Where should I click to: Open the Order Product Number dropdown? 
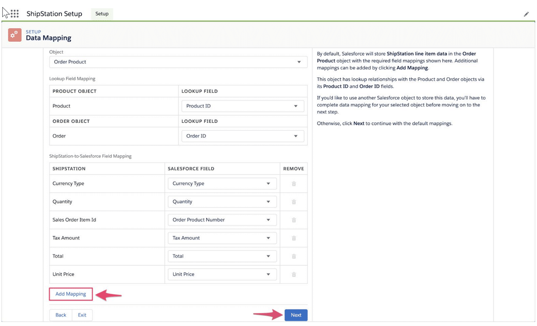tap(222, 220)
